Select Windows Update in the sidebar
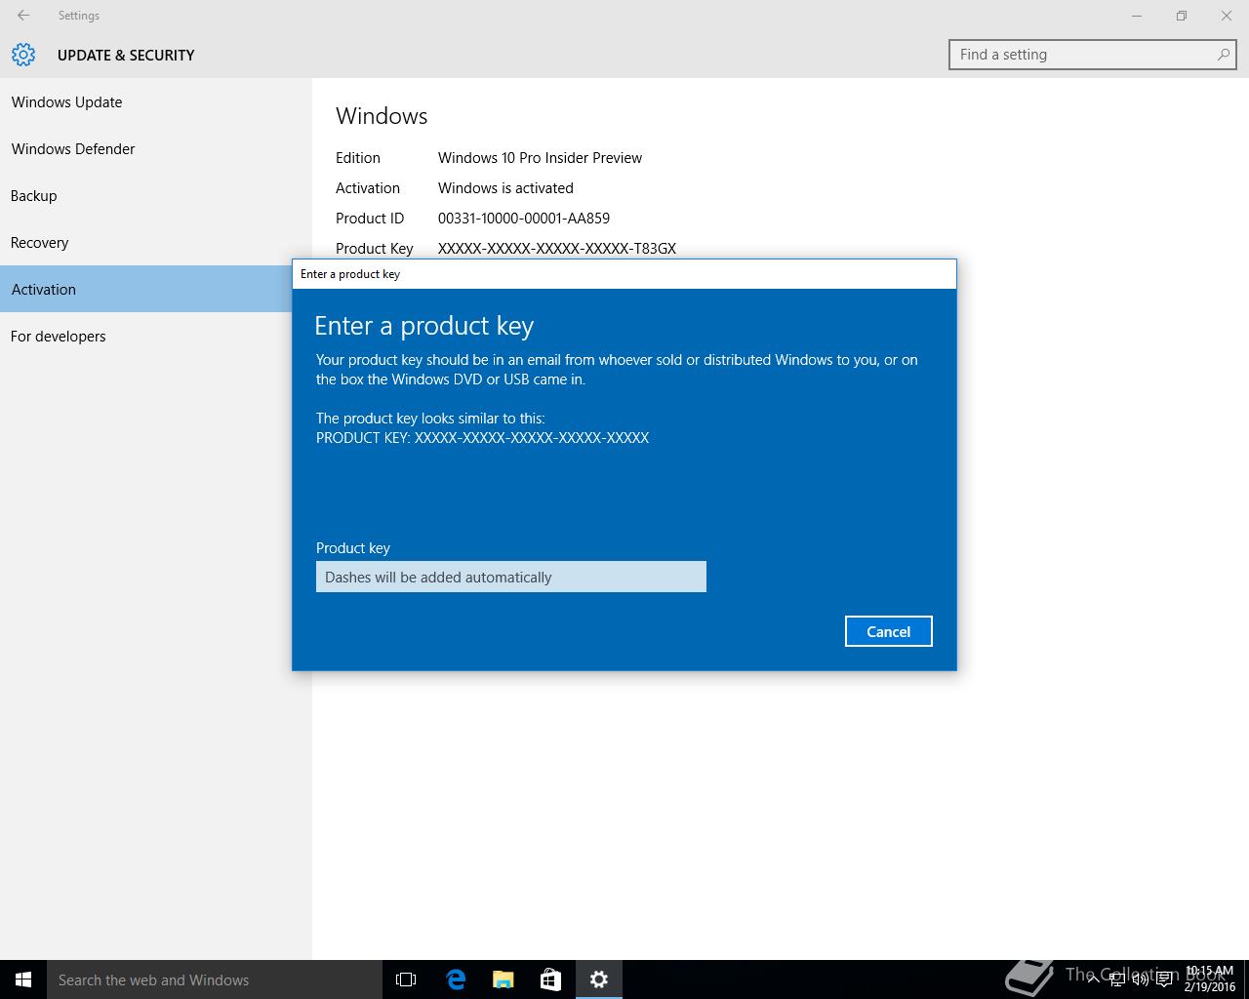 click(66, 102)
